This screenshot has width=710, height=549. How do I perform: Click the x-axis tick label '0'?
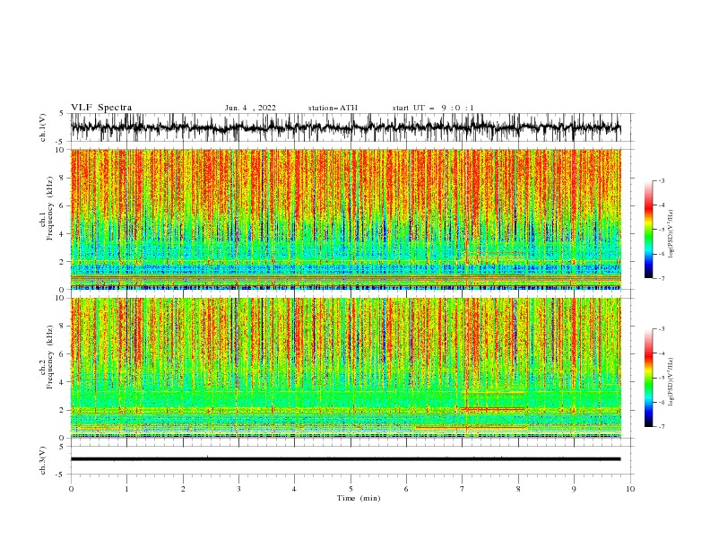coord(71,489)
